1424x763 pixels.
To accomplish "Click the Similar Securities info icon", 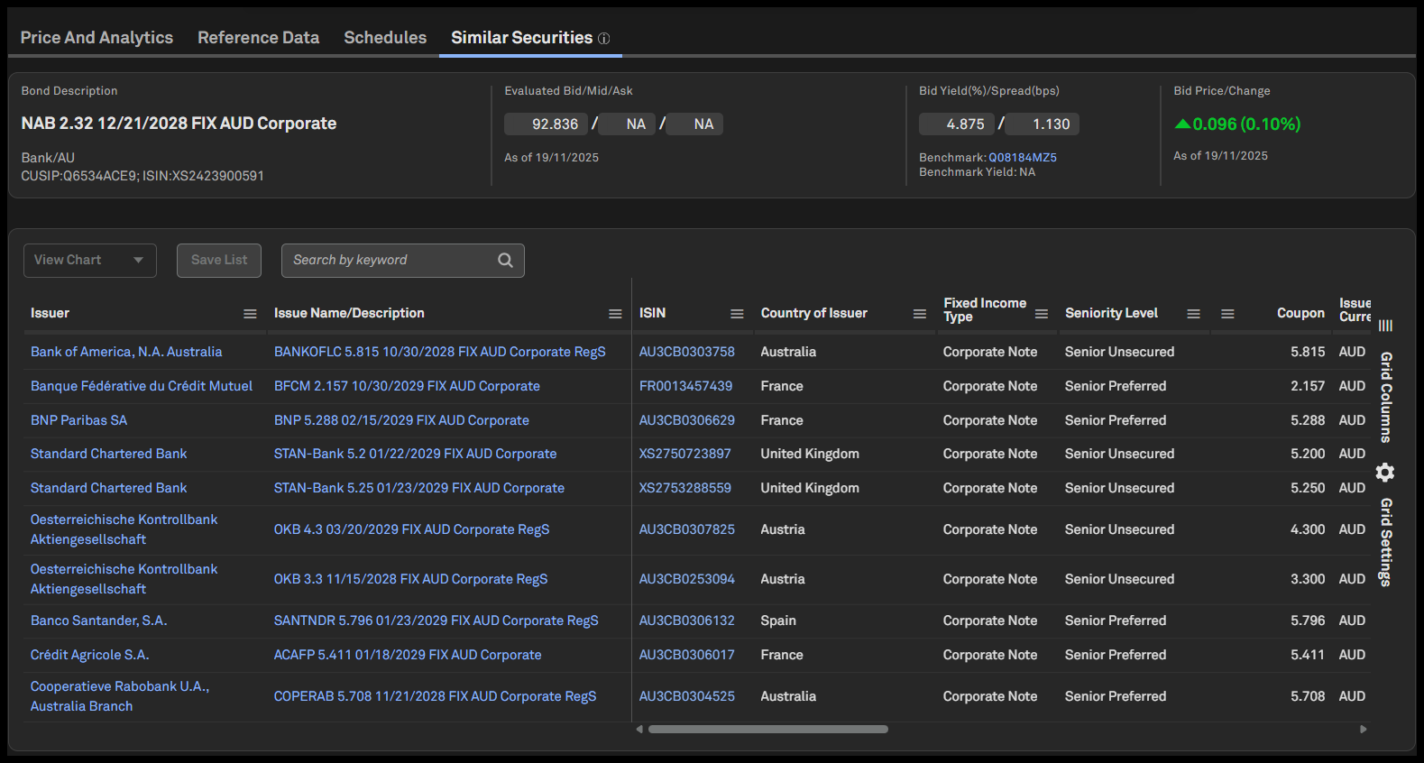I will [604, 39].
